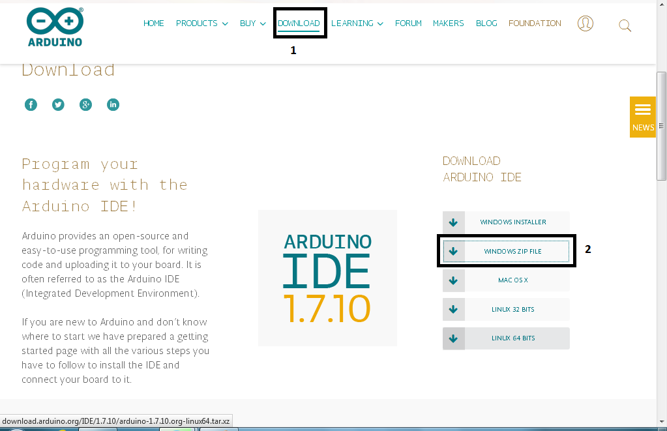Click 'DOWNLOAD ARDUINO IDE' heading text
667x431 pixels.
482,169
